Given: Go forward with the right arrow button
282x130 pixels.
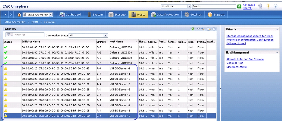Looking at the screenshot, I should (11, 15).
